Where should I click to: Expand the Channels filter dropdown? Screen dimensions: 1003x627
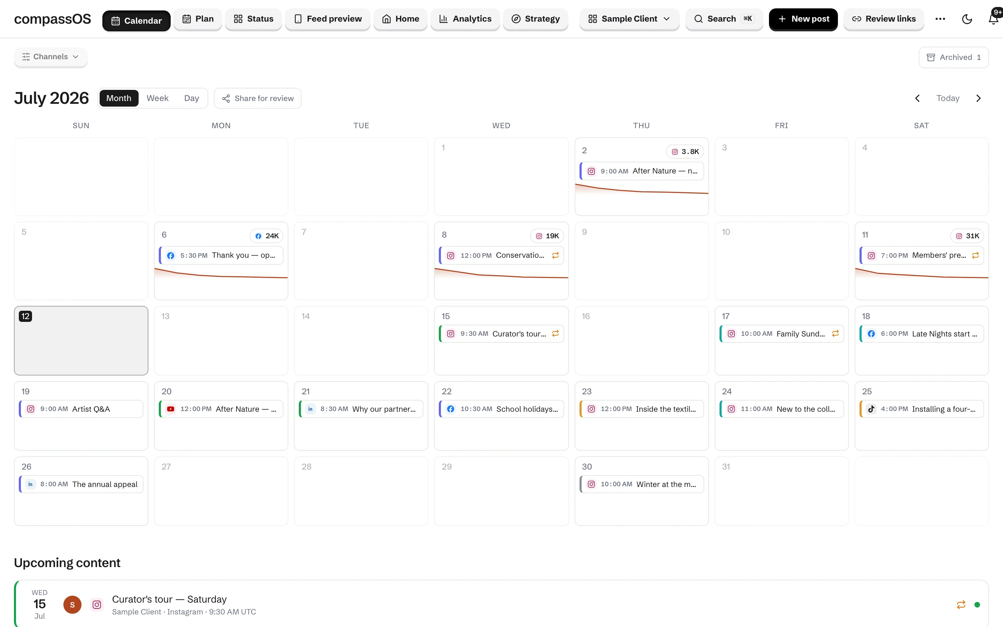(x=50, y=57)
